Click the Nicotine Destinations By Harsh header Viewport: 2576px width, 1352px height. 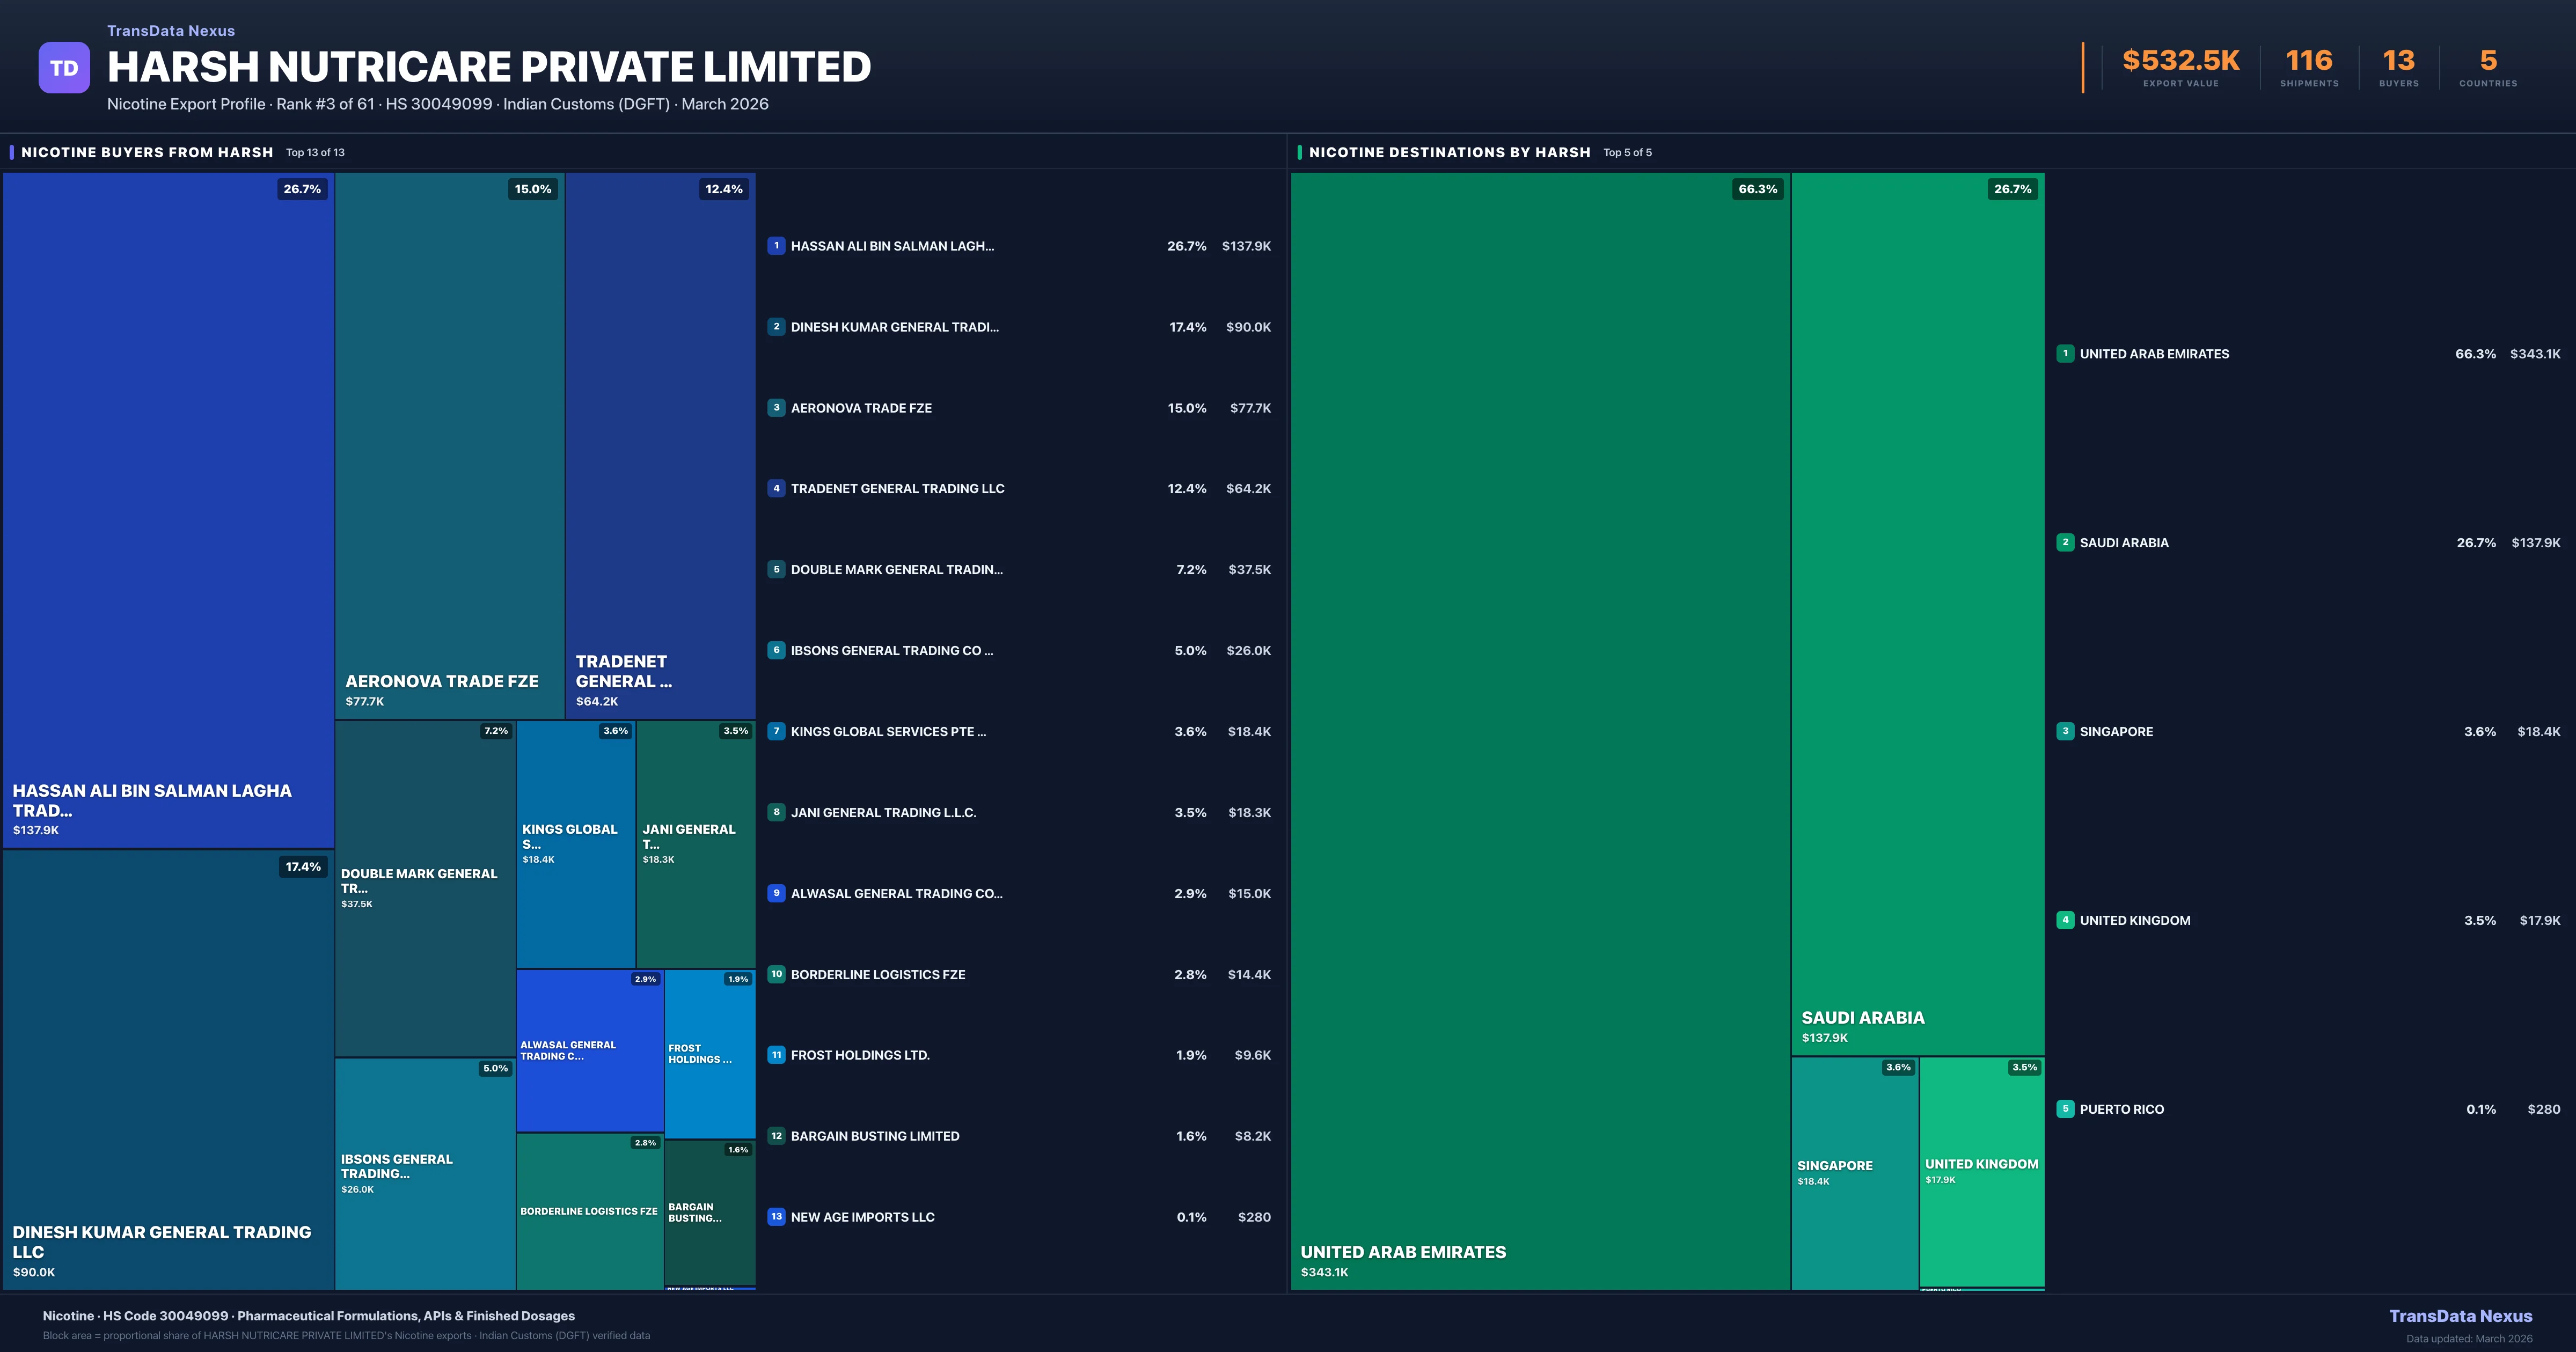[1449, 152]
